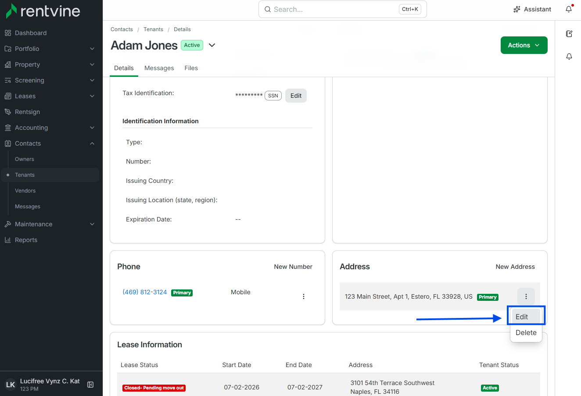
Task: Expand the Accounting menu chevron
Action: click(x=92, y=128)
